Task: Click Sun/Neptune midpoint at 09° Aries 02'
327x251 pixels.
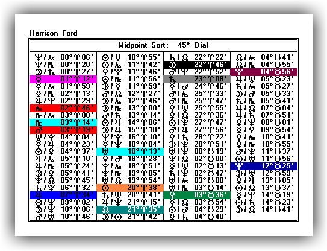Action: point(63,202)
